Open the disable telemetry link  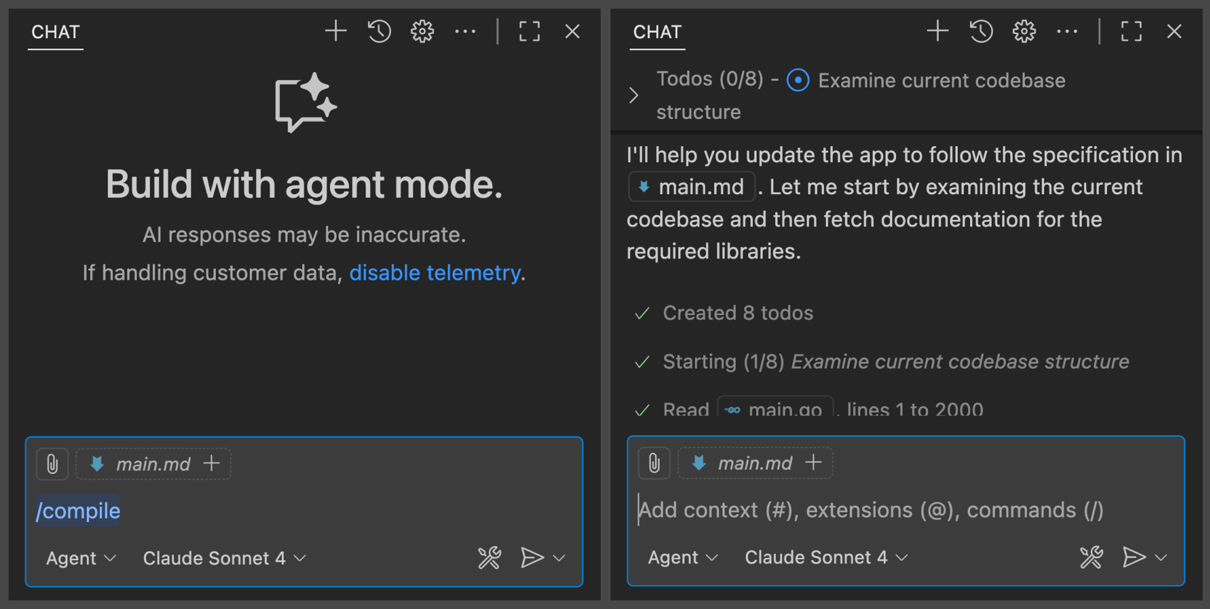[x=434, y=272]
